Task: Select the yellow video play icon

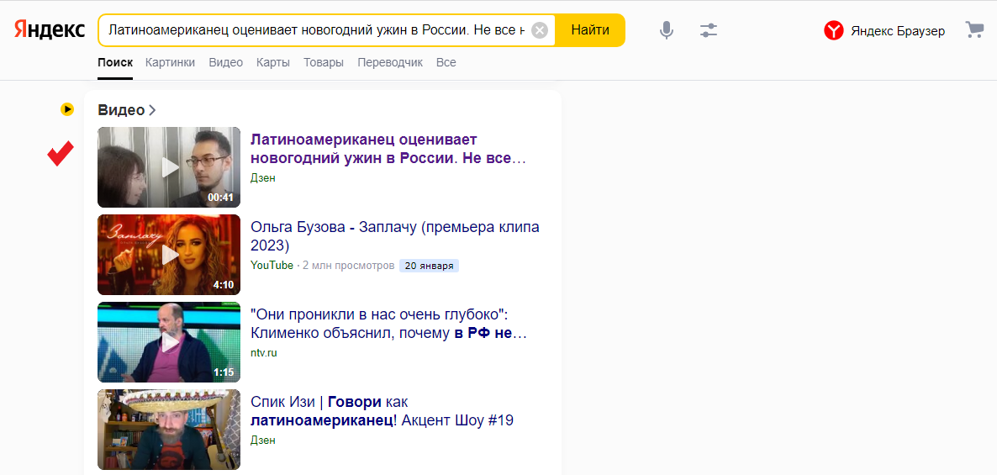Action: 67,109
